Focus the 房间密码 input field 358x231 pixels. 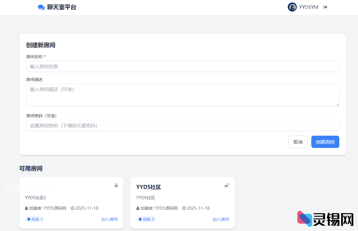[x=183, y=125]
